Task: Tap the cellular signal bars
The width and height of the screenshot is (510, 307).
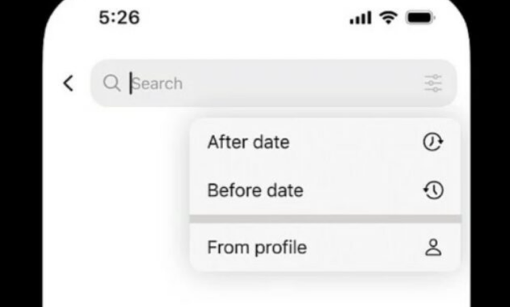Action: click(x=360, y=18)
